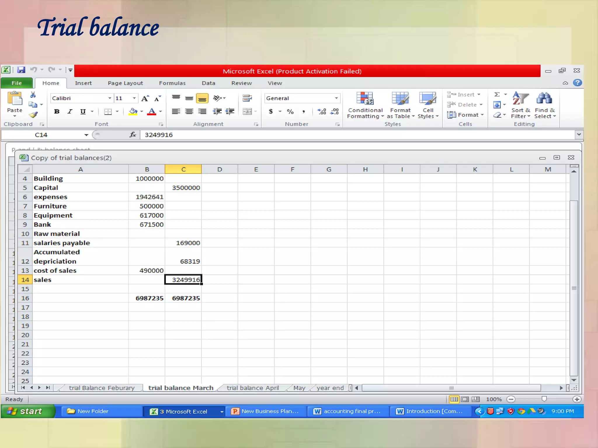Viewport: 598px width, 448px height.
Task: Click the Wrap Text icon
Action: (247, 98)
